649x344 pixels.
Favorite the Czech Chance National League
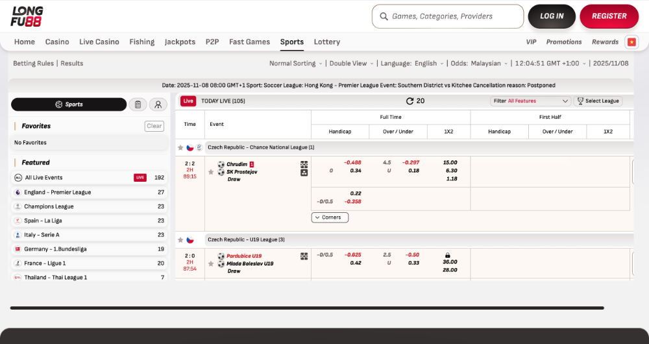pos(180,147)
